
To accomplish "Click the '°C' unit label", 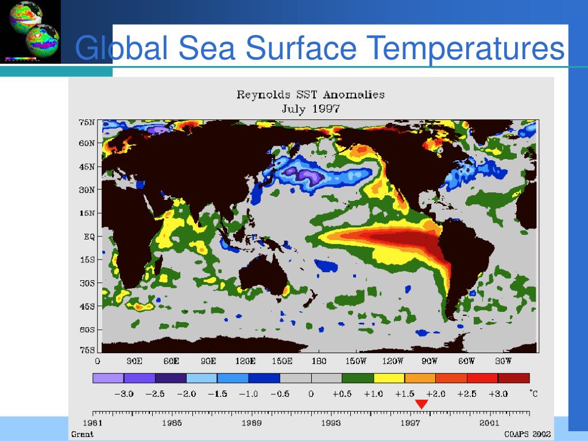I will pyautogui.click(x=533, y=394).
